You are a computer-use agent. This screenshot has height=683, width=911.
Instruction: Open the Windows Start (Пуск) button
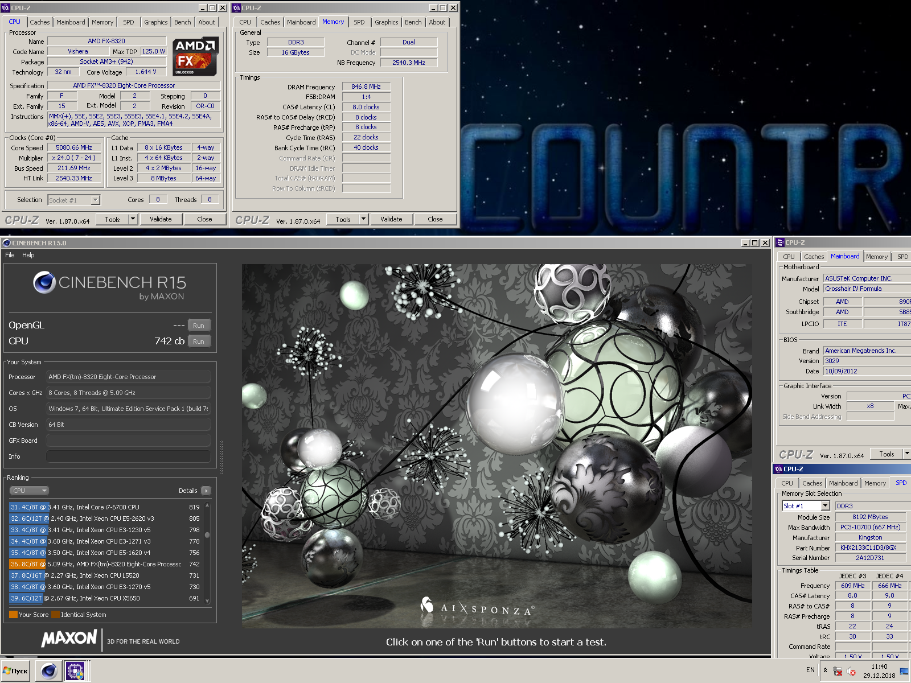pyautogui.click(x=15, y=671)
